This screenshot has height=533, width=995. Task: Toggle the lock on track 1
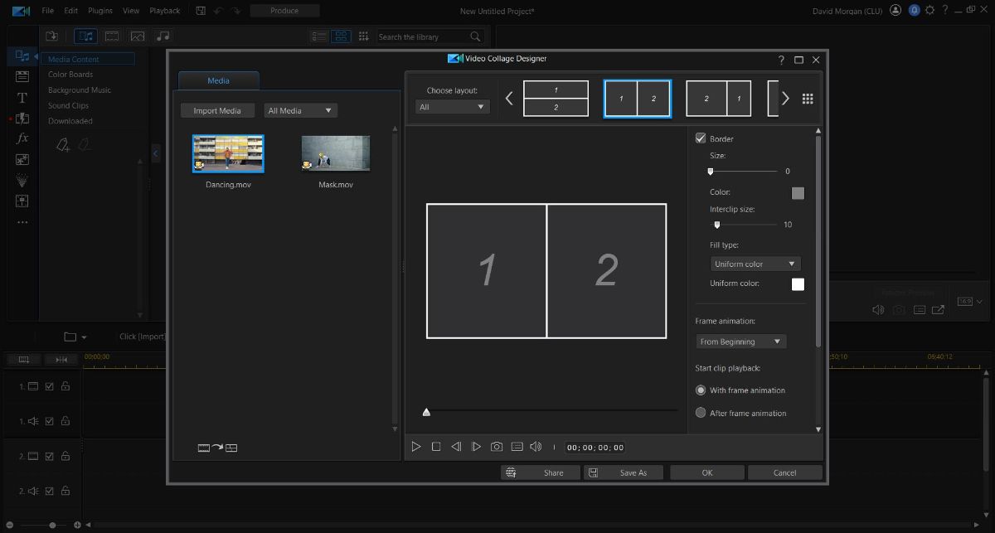pyautogui.click(x=64, y=386)
